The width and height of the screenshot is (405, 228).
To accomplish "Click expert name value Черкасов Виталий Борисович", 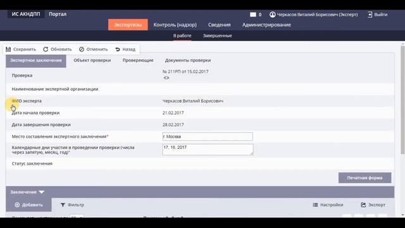I will click(192, 101).
